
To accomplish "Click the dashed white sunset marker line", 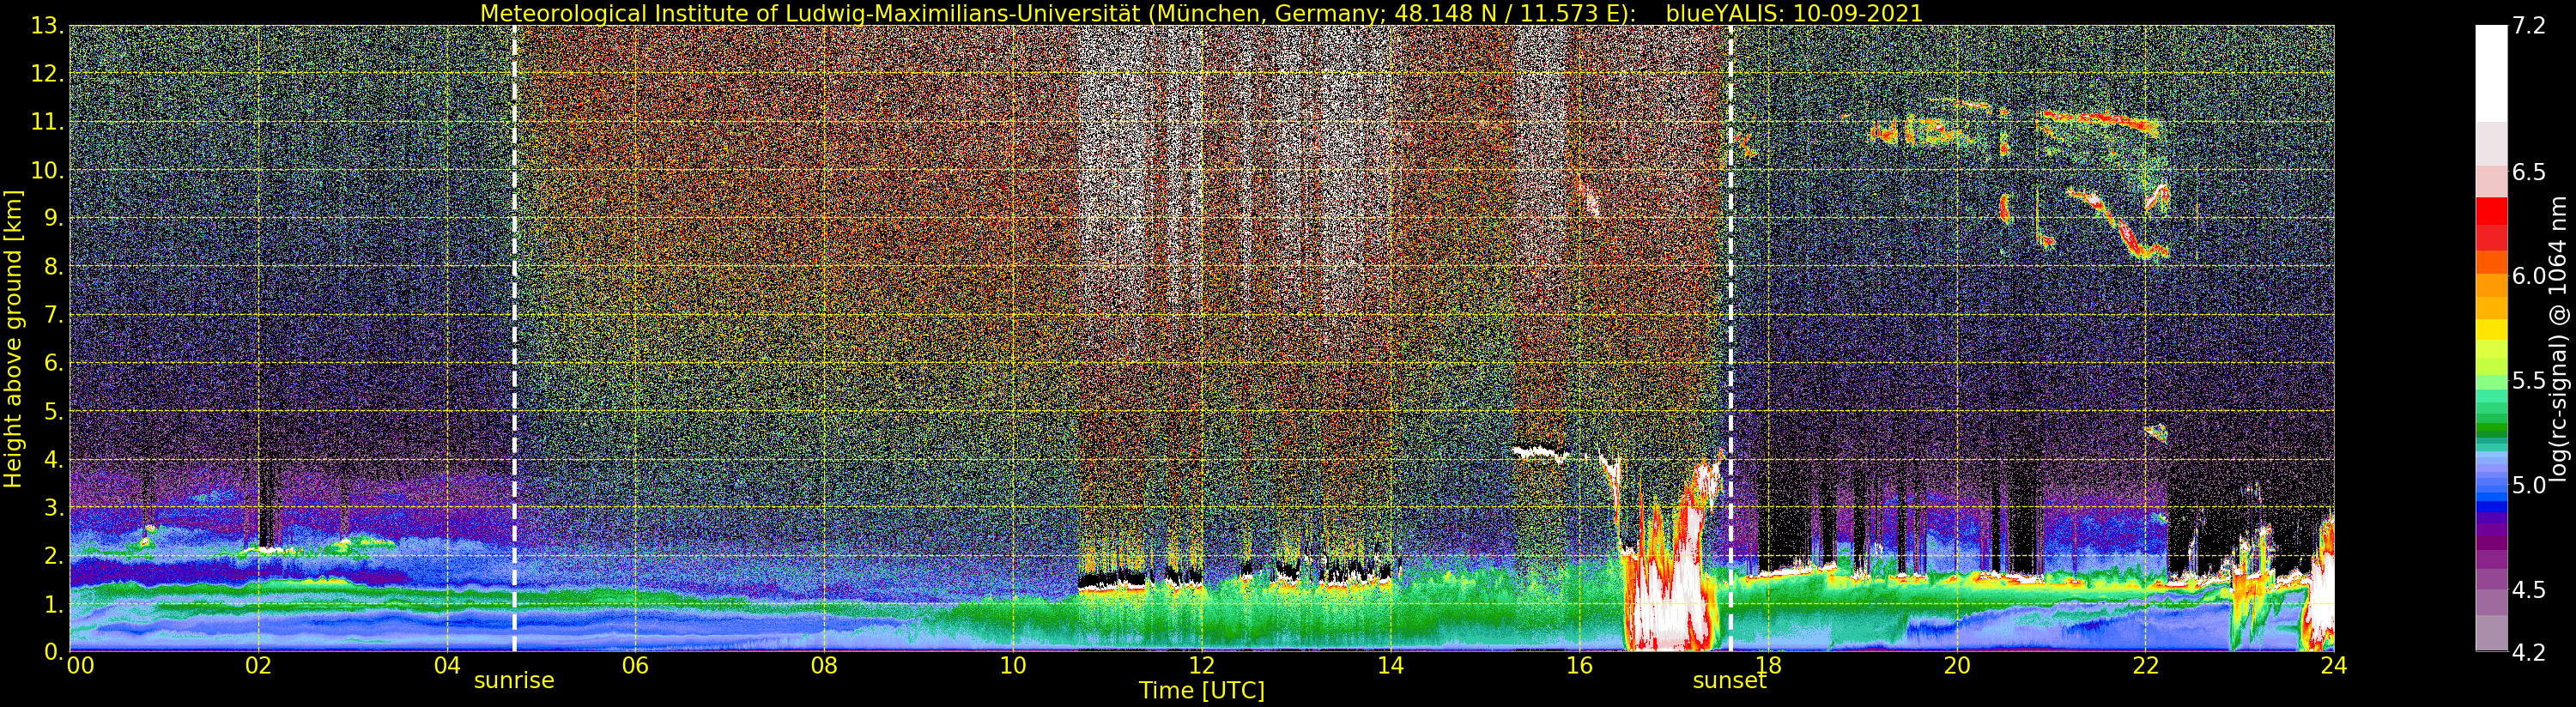I will tap(1730, 339).
